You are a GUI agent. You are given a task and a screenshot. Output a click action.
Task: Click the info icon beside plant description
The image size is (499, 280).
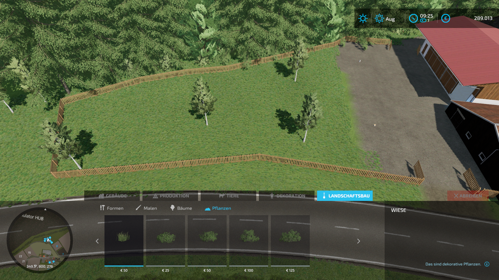click(x=487, y=264)
